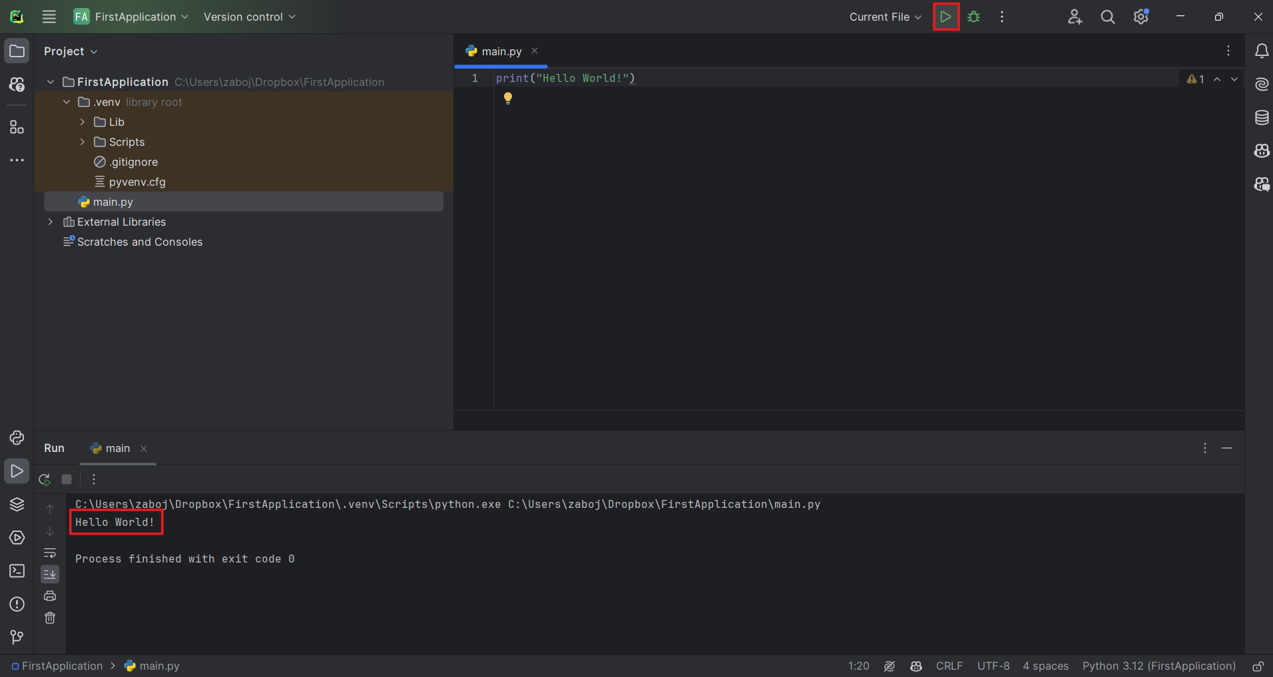Toggle scroll to end in the run console
The width and height of the screenshot is (1273, 677).
(50, 574)
